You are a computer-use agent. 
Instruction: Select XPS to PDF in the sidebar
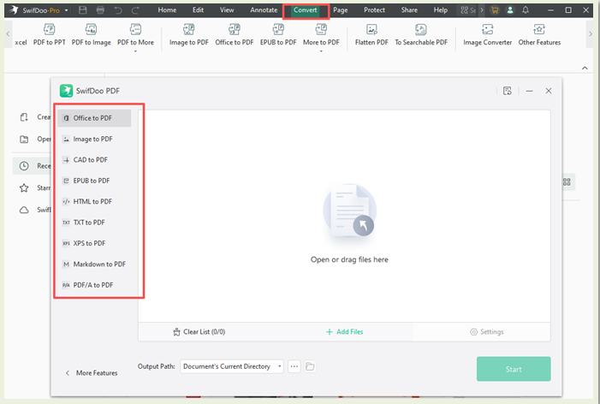tap(94, 243)
